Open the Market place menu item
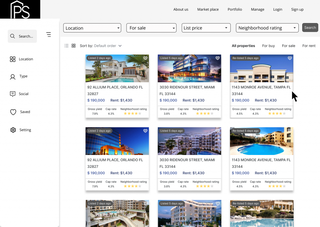320x227 pixels. [x=208, y=9]
